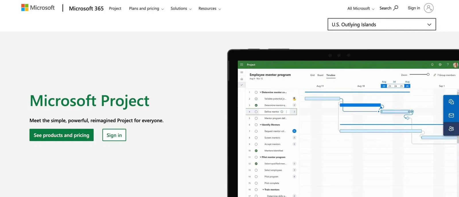The height and width of the screenshot is (197, 459).
Task: Click the Project app title in green bar
Action: (x=251, y=65)
